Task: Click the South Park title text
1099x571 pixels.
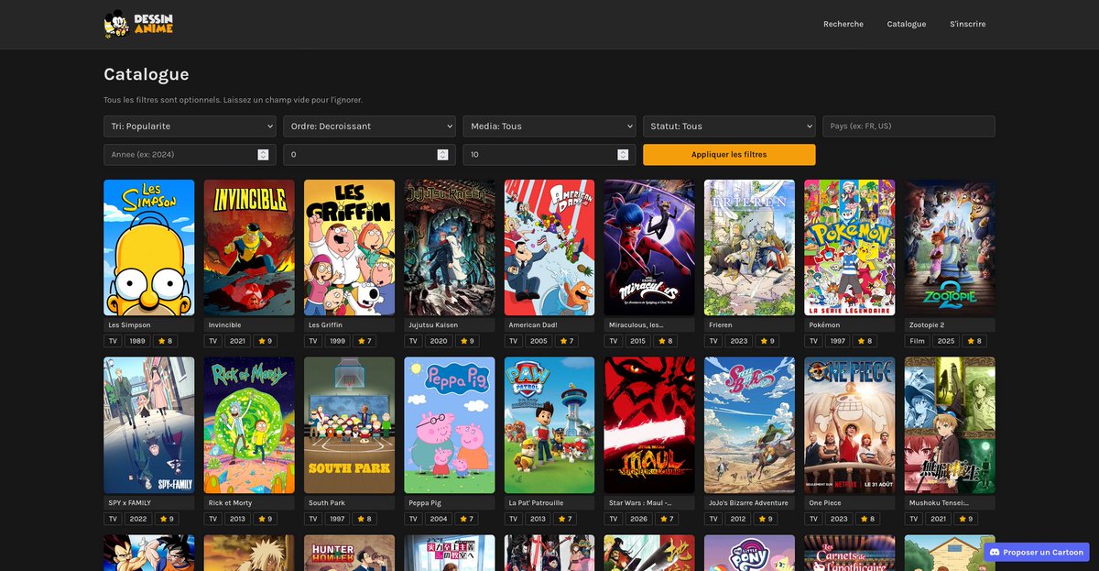Action: [x=327, y=502]
